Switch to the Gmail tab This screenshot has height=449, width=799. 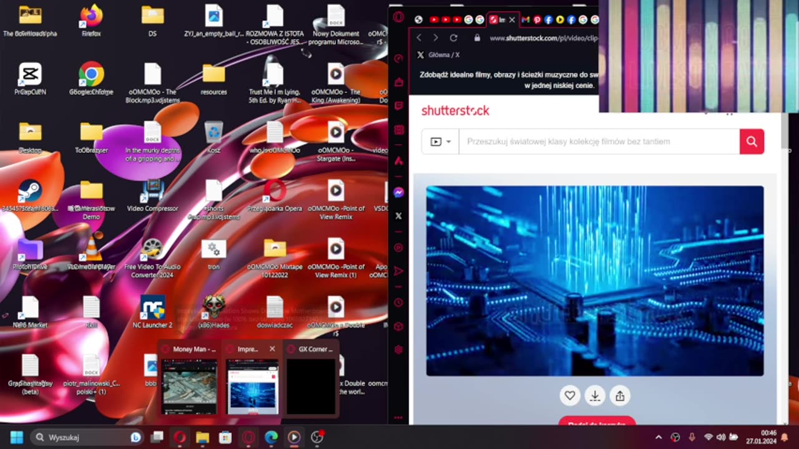526,20
